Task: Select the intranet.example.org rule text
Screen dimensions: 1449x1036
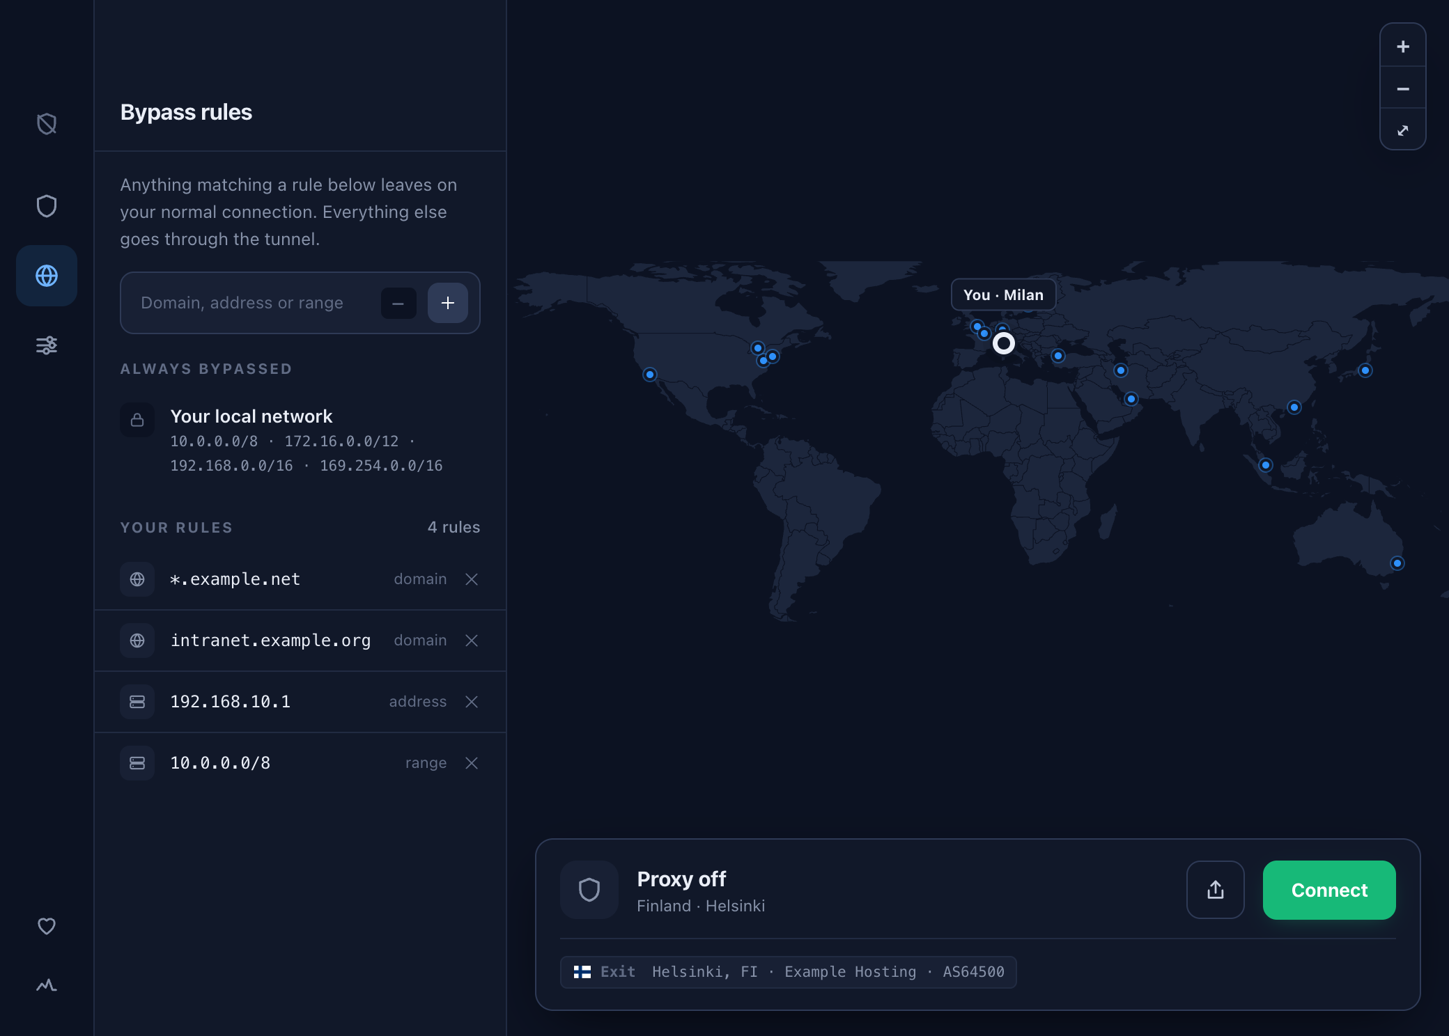Action: 271,641
